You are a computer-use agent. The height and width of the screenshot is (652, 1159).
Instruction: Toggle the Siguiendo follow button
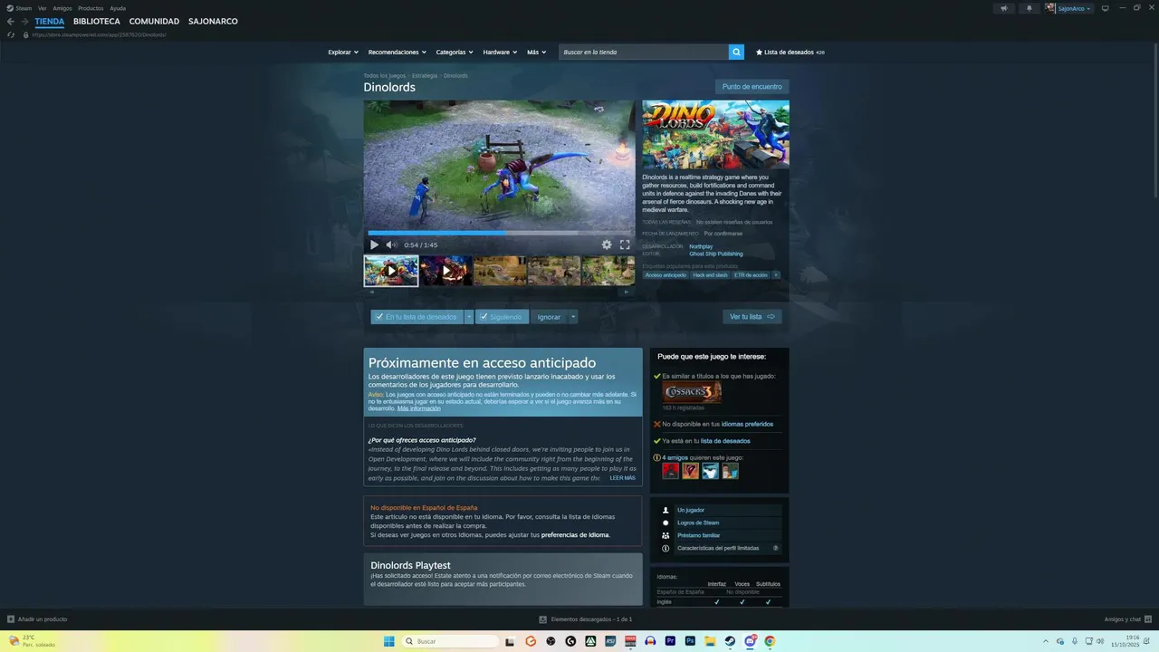point(502,317)
